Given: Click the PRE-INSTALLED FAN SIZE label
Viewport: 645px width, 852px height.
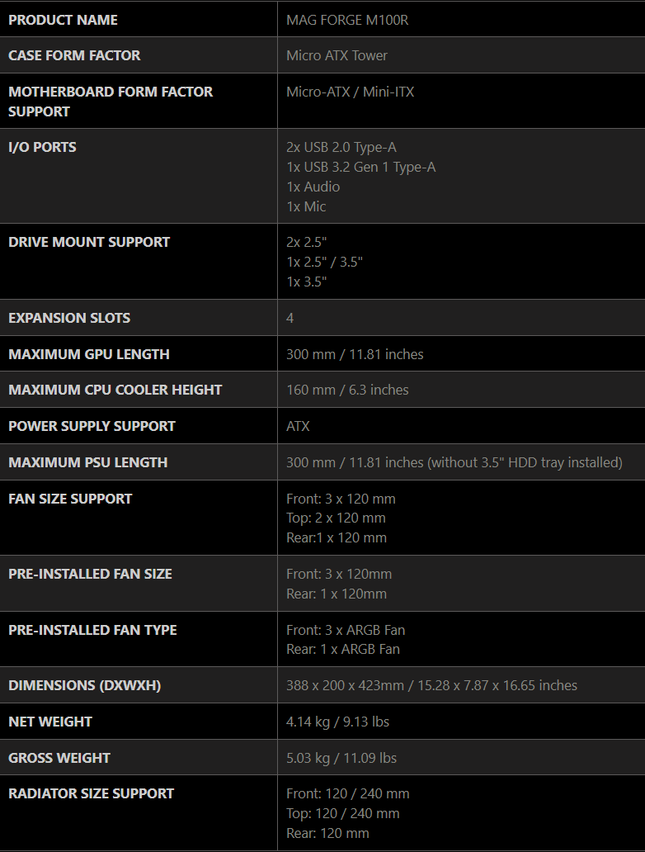Looking at the screenshot, I should tap(90, 574).
